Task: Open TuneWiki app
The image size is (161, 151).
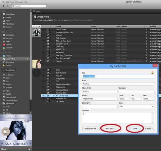Action: point(8,48)
